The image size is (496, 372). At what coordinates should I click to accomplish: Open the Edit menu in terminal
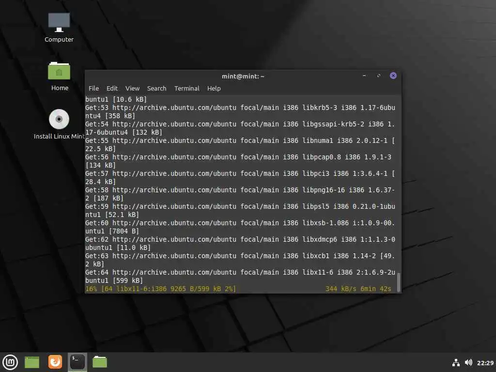point(112,89)
